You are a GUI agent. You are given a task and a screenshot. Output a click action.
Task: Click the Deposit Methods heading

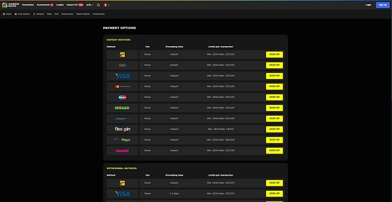[118, 40]
